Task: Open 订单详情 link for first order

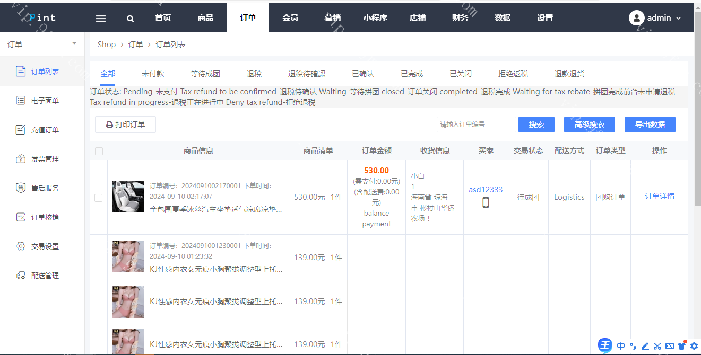Action: (659, 196)
